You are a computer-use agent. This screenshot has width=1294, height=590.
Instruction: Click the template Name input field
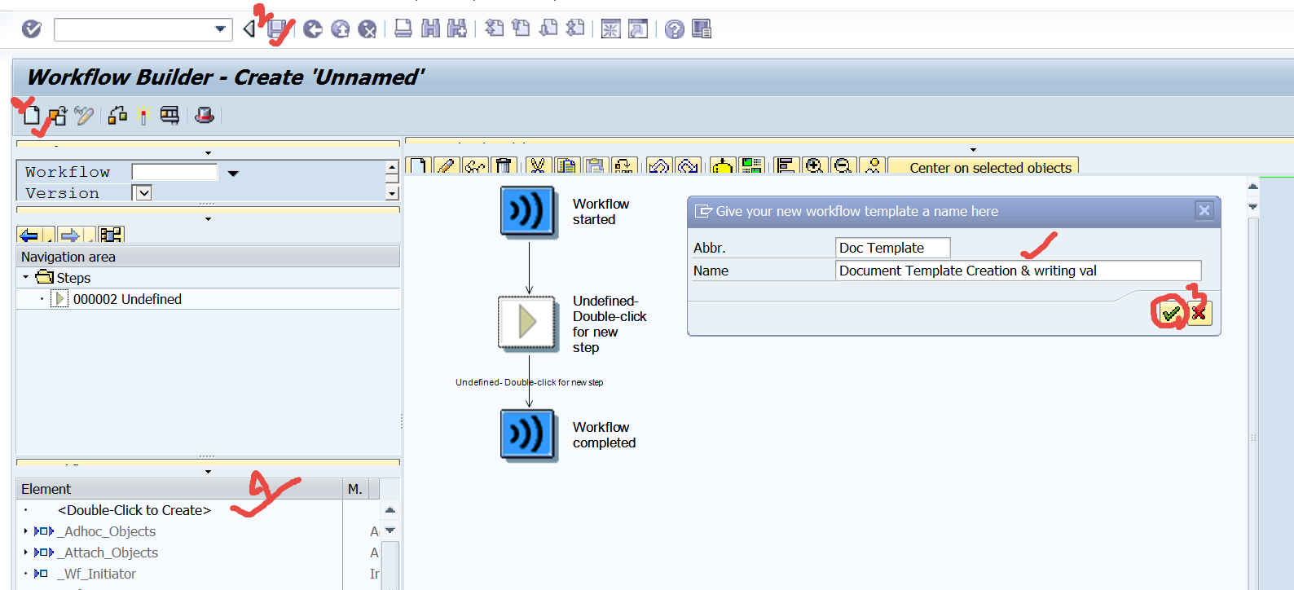1017,271
